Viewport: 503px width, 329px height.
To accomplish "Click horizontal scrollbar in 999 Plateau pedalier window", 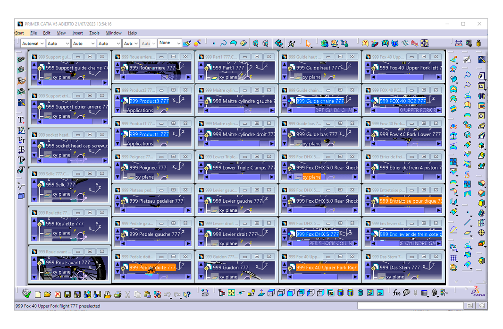I will coord(156,210).
